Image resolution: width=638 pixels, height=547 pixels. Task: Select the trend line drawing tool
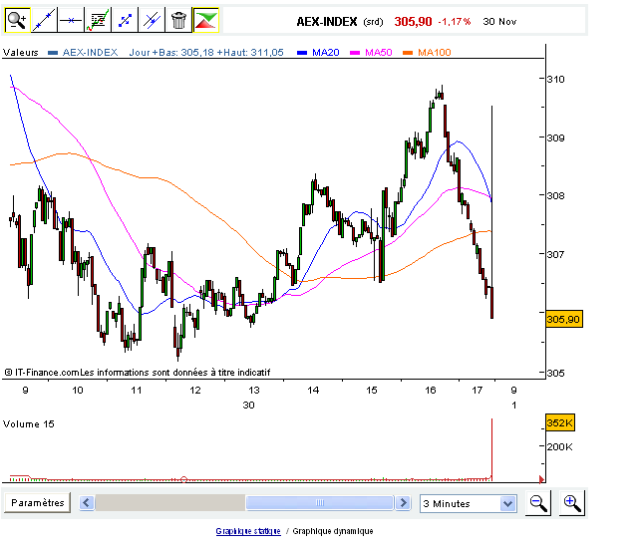(x=44, y=20)
